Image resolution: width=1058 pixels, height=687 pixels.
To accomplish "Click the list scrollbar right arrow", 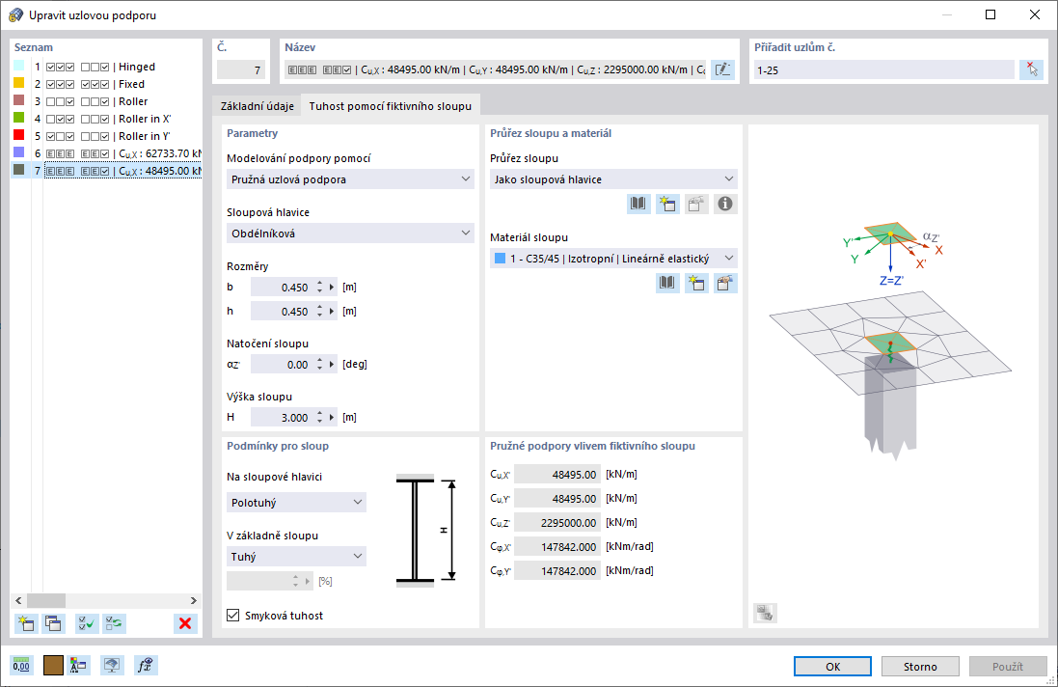I will (194, 600).
